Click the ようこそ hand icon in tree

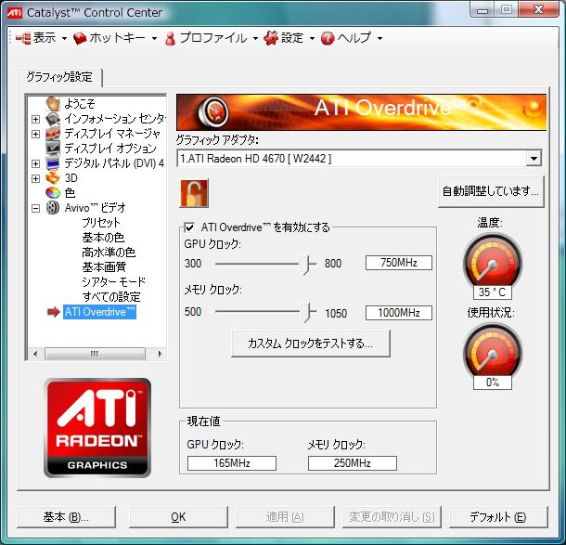(x=53, y=104)
